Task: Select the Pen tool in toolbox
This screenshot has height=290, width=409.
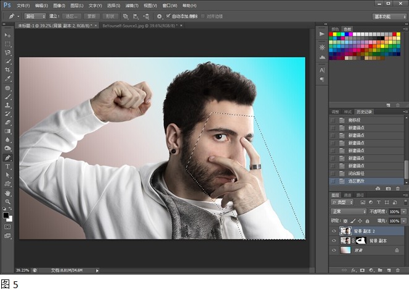Action: pyautogui.click(x=7, y=158)
